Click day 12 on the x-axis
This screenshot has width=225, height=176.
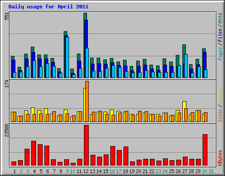coord(86,171)
